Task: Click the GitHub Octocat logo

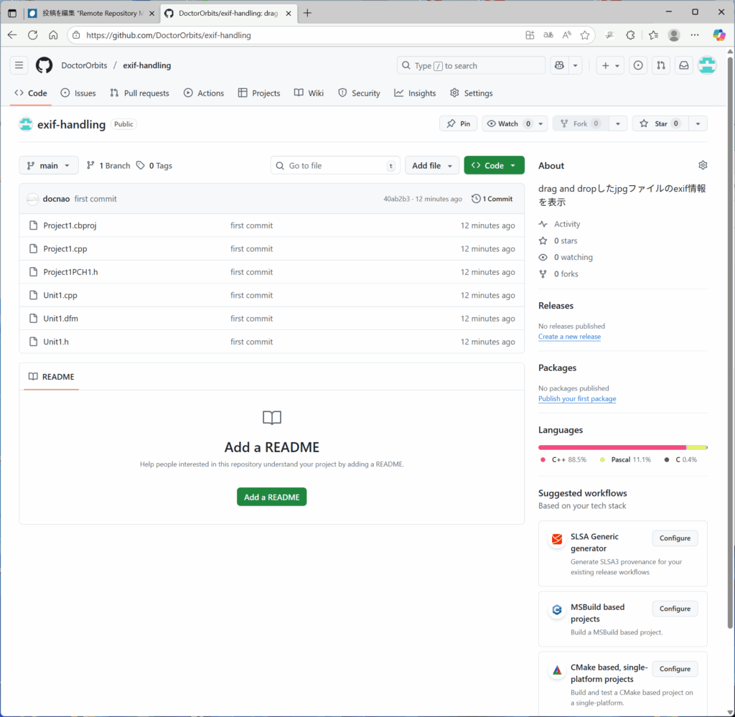Action: (44, 65)
